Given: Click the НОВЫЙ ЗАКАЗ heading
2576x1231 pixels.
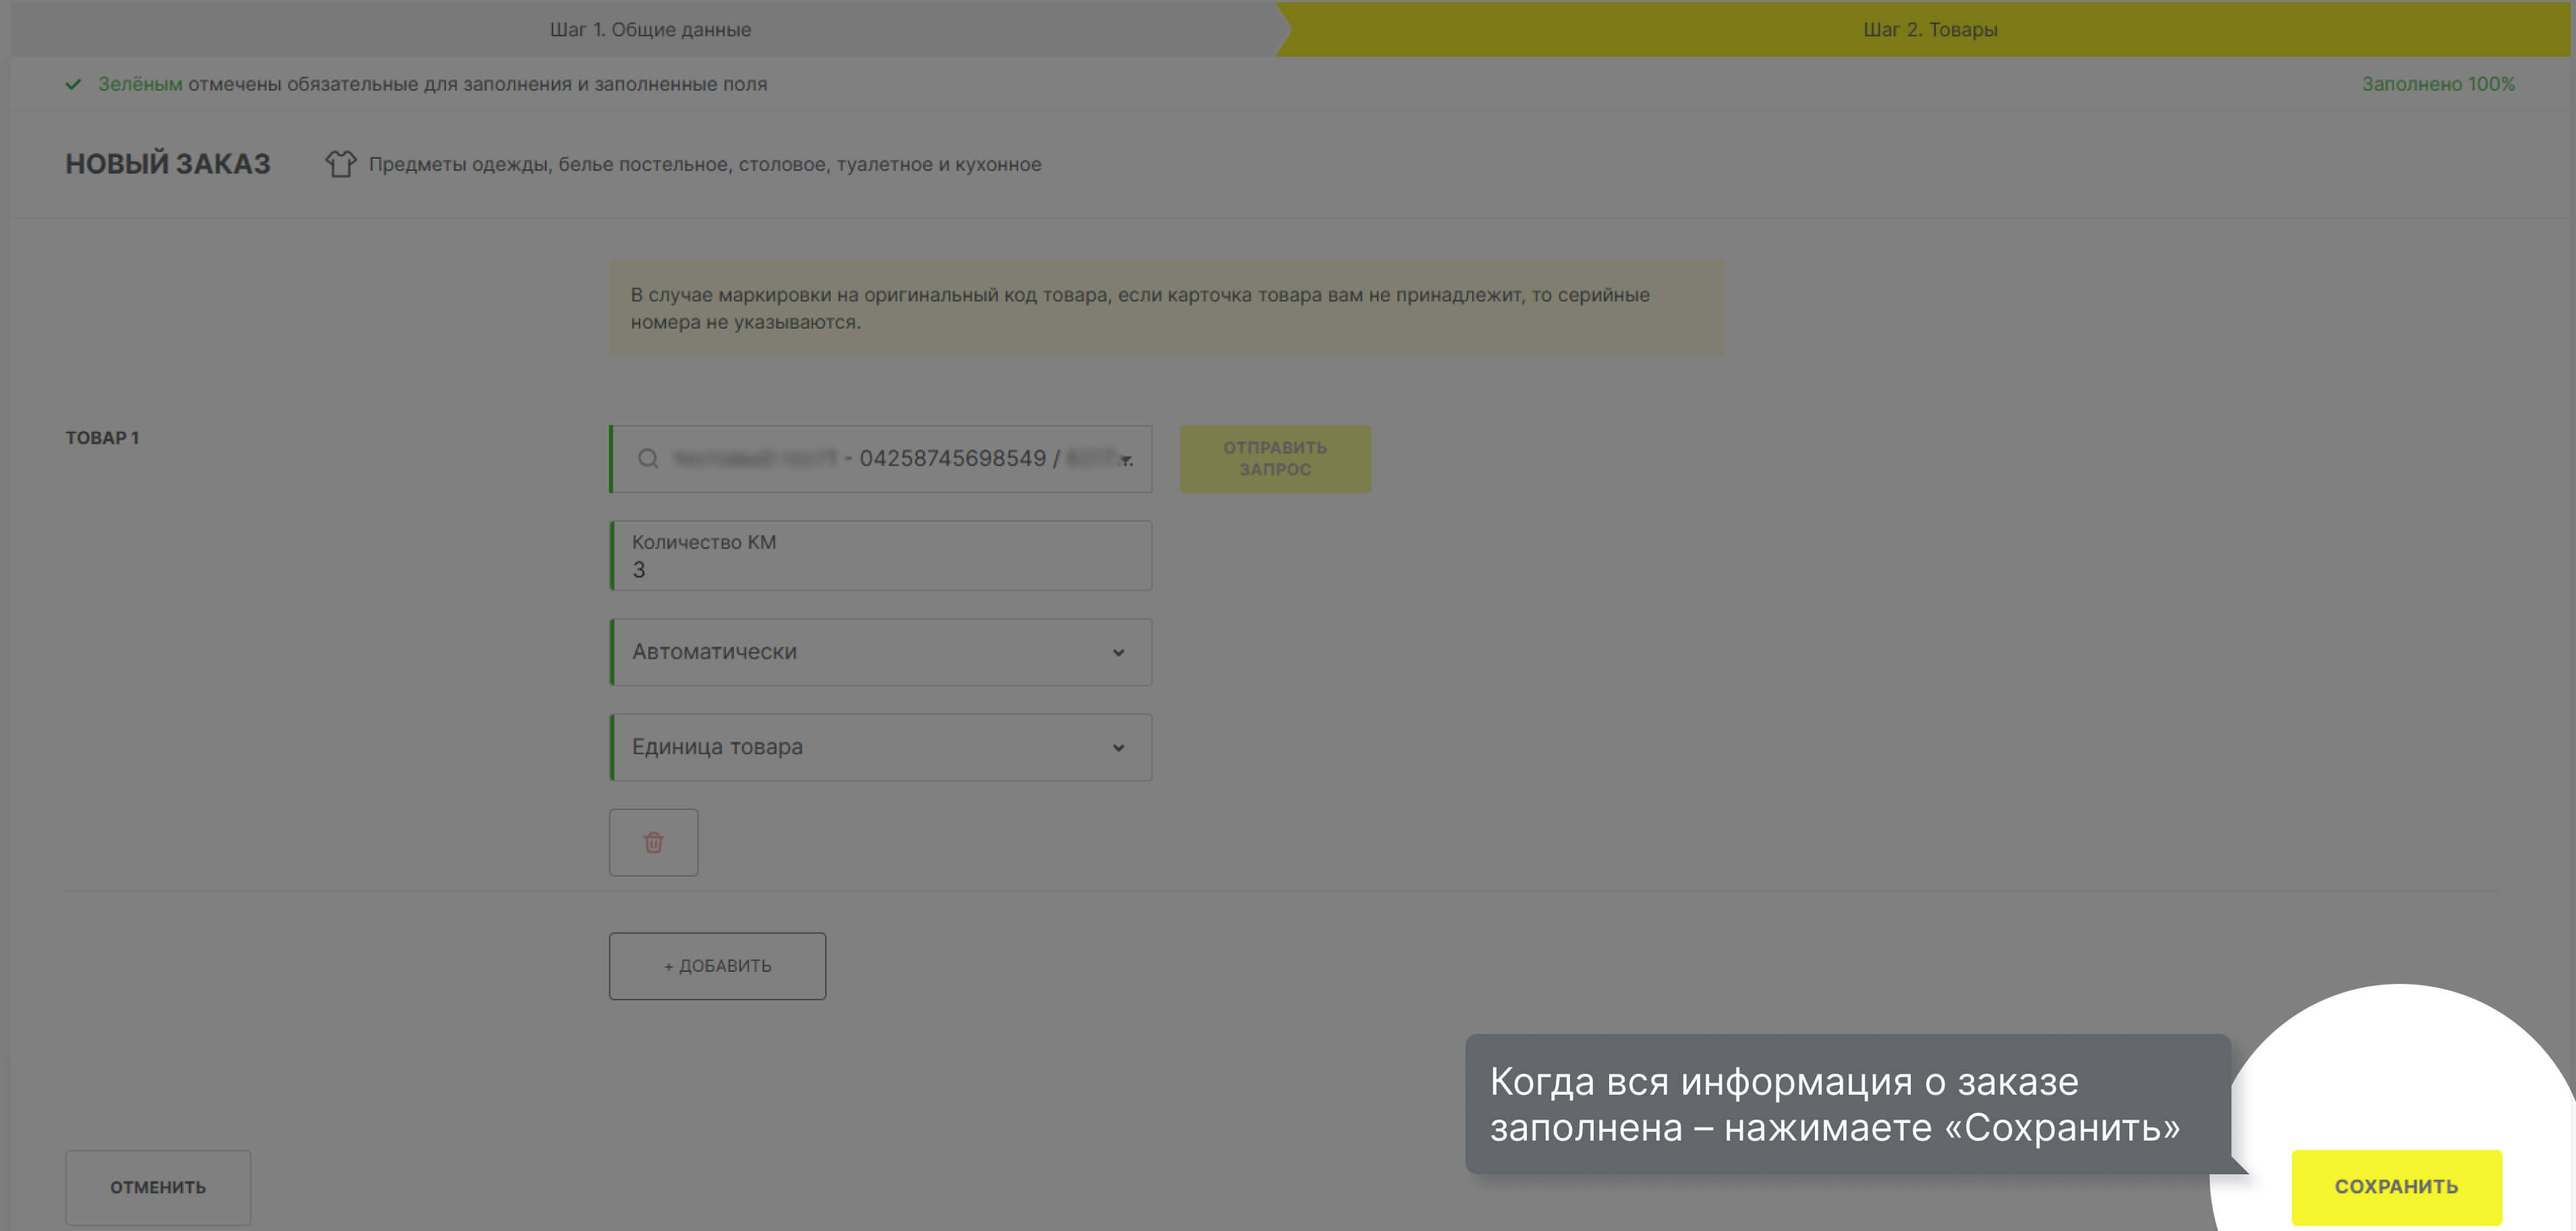Looking at the screenshot, I should (168, 164).
